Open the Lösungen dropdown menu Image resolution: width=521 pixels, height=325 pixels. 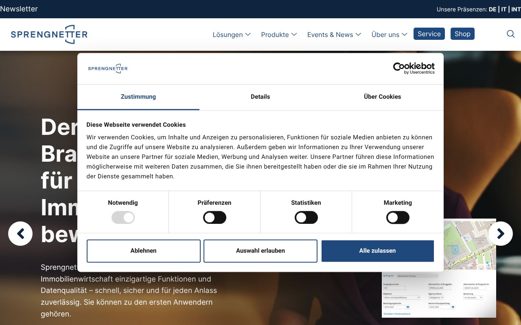[x=231, y=35]
